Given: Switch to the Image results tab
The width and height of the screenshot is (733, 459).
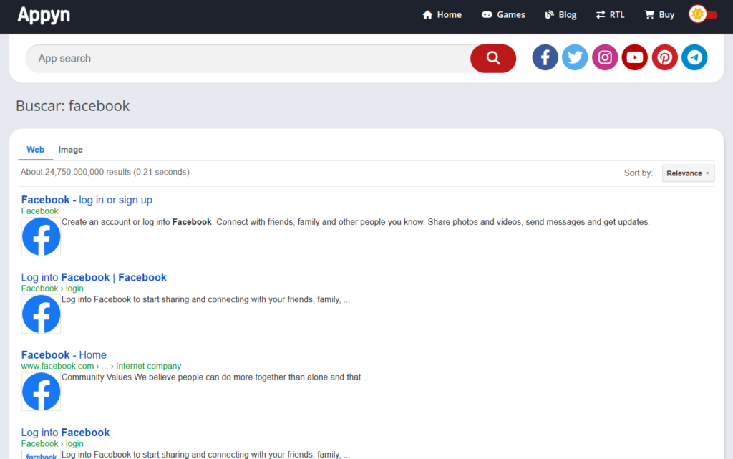Looking at the screenshot, I should tap(70, 149).
